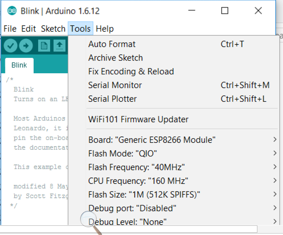Click the 'Leonardo, it' comment line
This screenshot has height=235, width=283.
[41, 128]
